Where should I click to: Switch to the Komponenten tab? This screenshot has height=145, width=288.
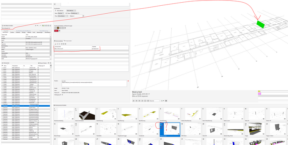(68, 41)
